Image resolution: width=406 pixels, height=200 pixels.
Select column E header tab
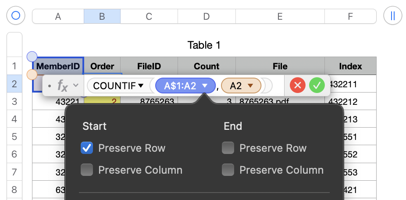tap(280, 17)
